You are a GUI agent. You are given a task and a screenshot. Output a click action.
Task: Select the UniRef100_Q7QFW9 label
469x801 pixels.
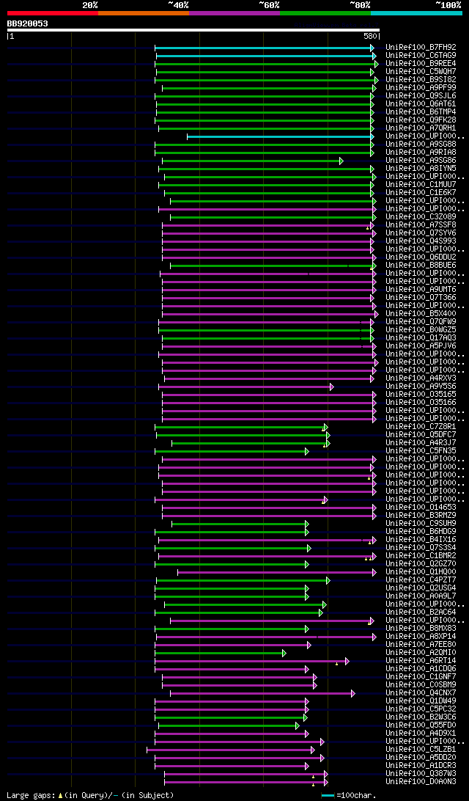pyautogui.click(x=421, y=322)
